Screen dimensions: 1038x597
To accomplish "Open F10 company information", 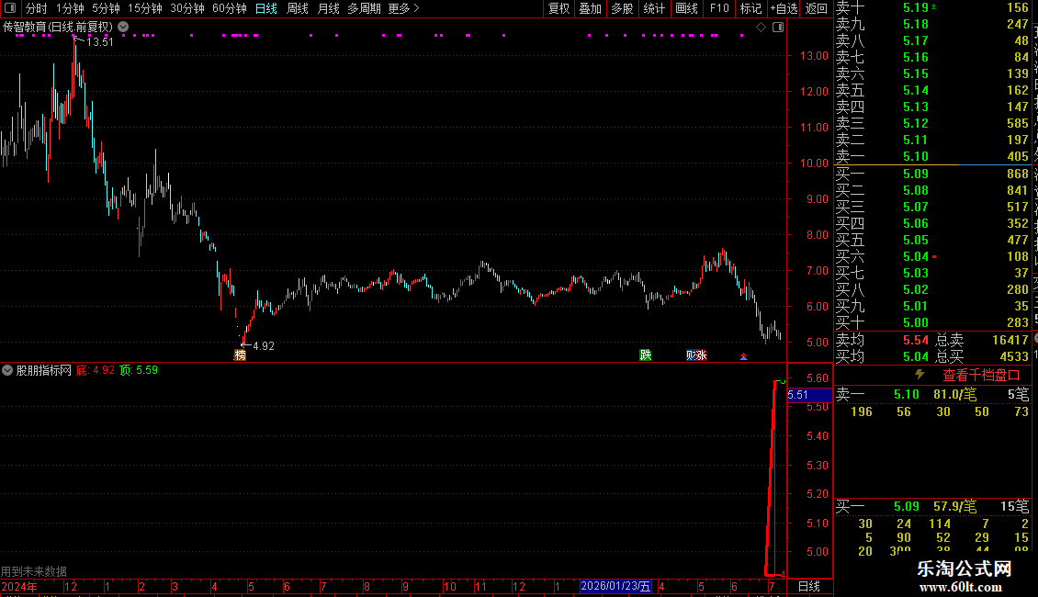I will (719, 8).
